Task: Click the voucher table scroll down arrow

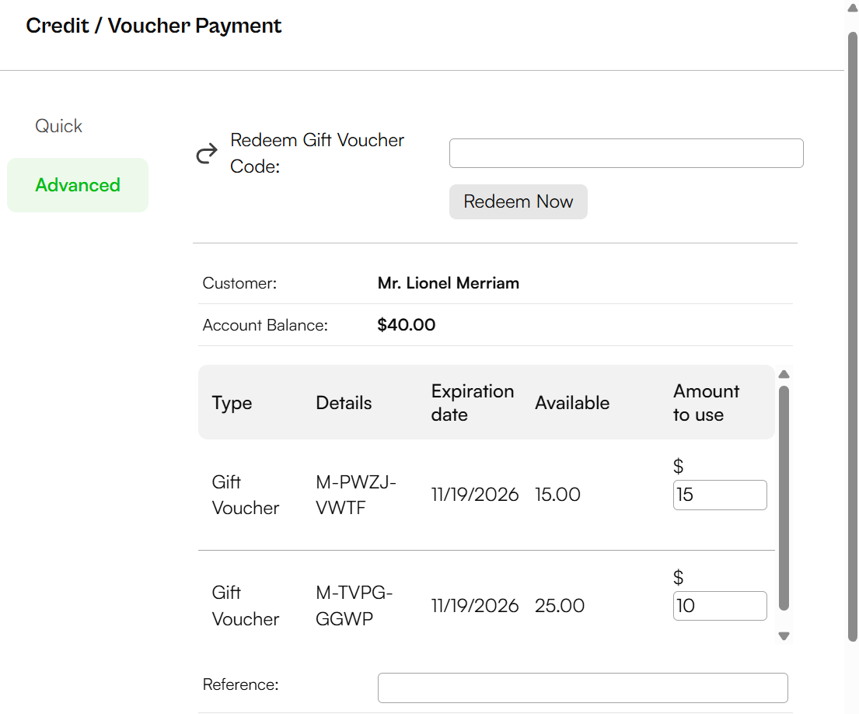Action: tap(784, 636)
